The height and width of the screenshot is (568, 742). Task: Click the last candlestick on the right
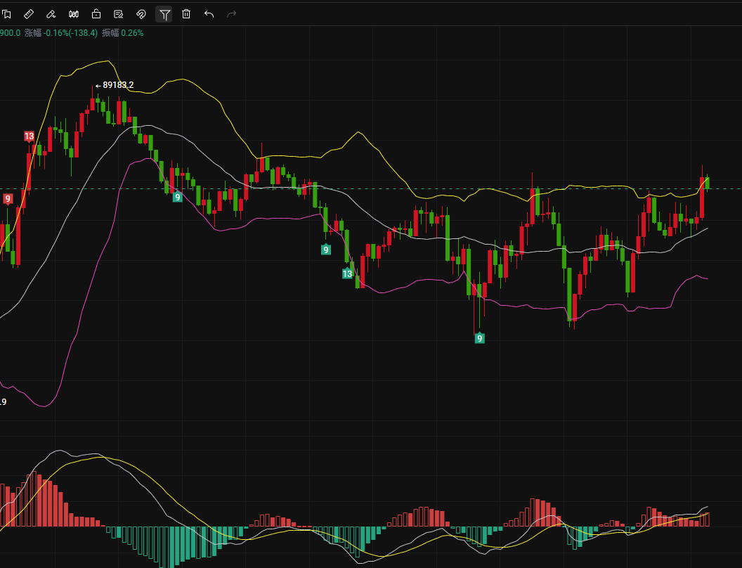[x=707, y=183]
